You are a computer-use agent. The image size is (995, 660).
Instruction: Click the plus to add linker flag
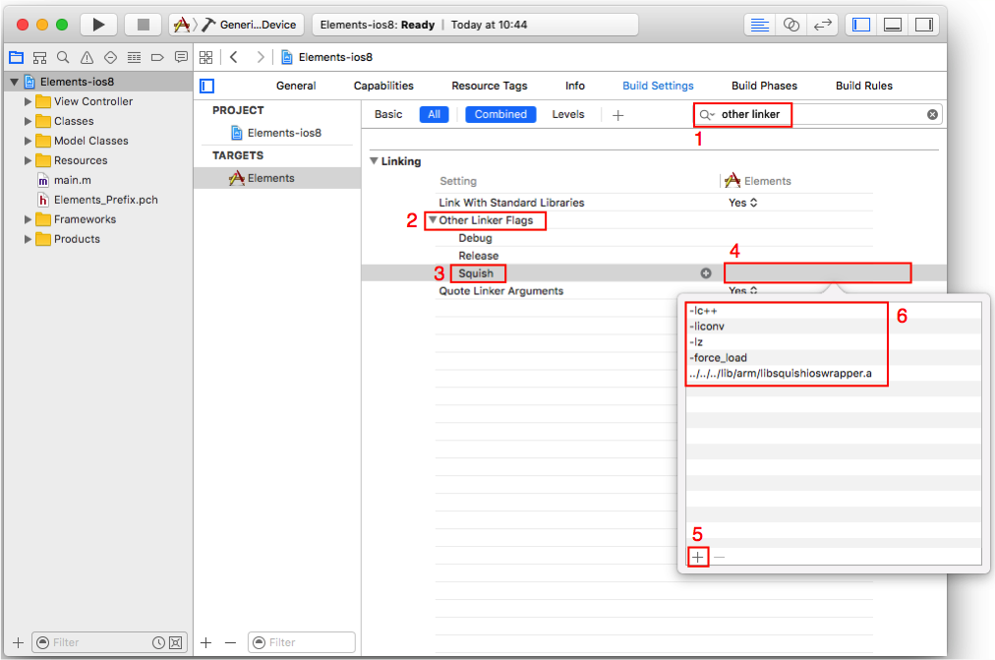coord(697,556)
